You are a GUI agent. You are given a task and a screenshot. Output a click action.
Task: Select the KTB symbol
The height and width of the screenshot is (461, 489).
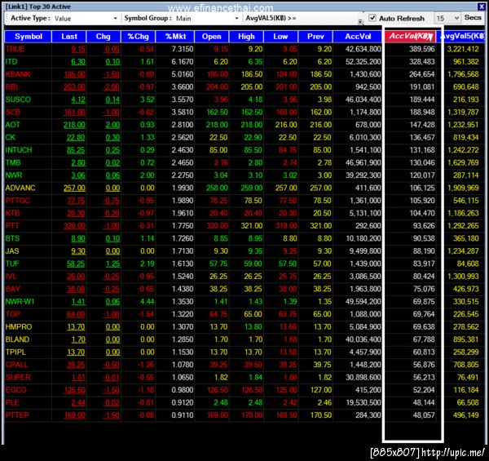[x=13, y=213]
